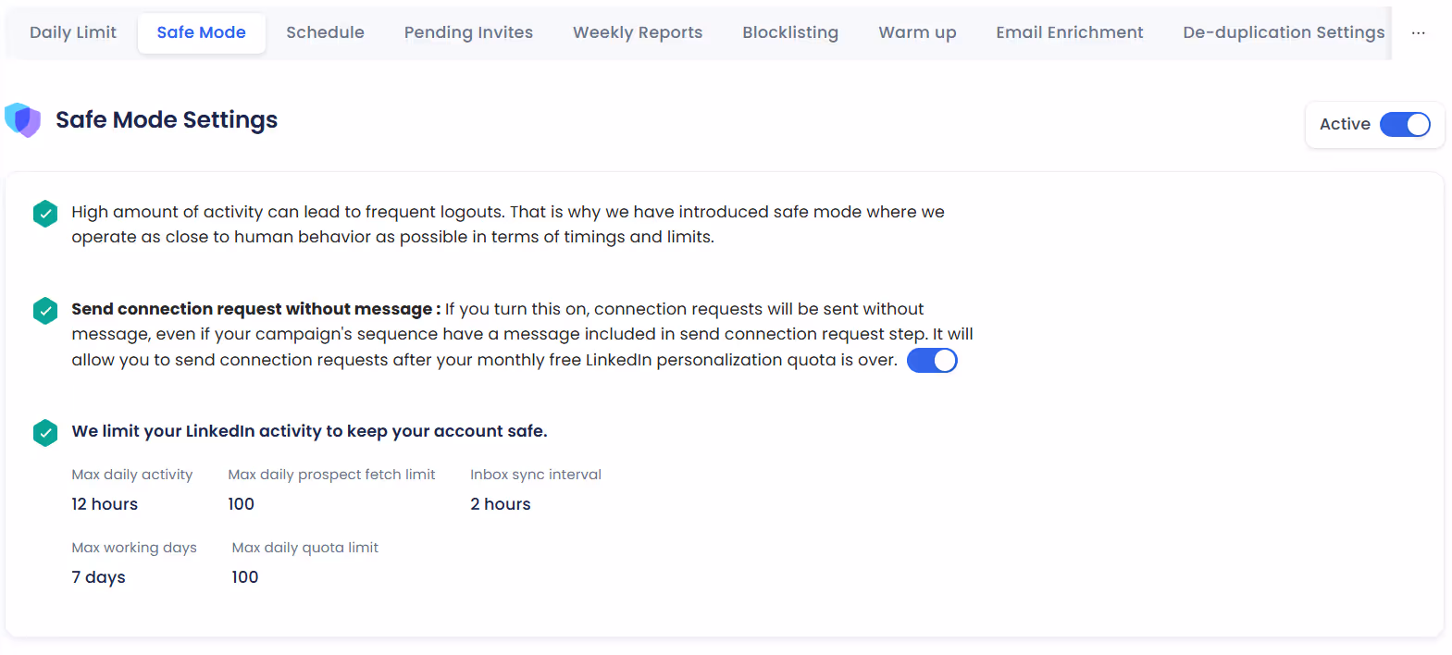Switch to the Daily Limit tab
Image resolution: width=1452 pixels, height=655 pixels.
(x=73, y=32)
